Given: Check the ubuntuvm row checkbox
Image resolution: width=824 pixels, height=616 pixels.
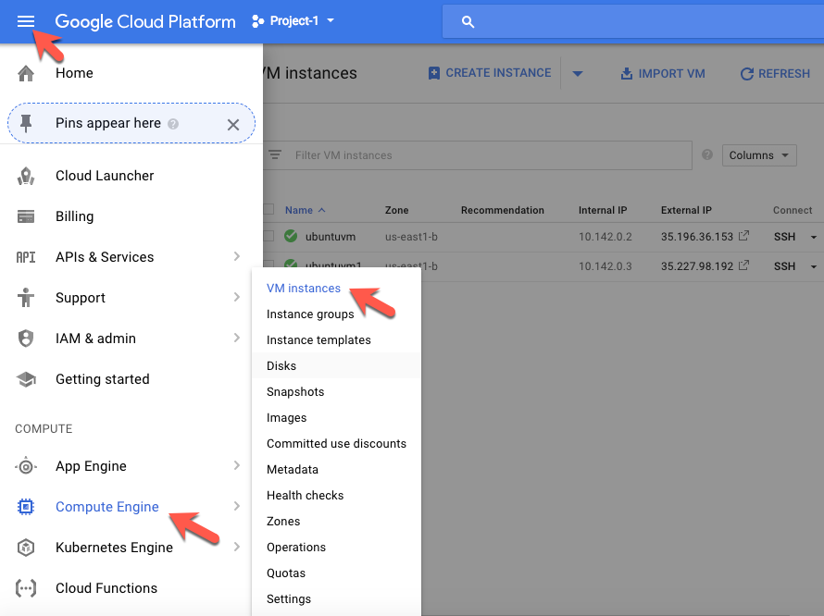Looking at the screenshot, I should (x=268, y=237).
